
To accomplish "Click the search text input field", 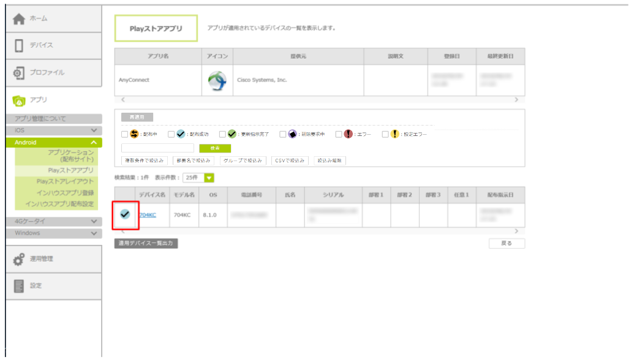I will pyautogui.click(x=157, y=148).
